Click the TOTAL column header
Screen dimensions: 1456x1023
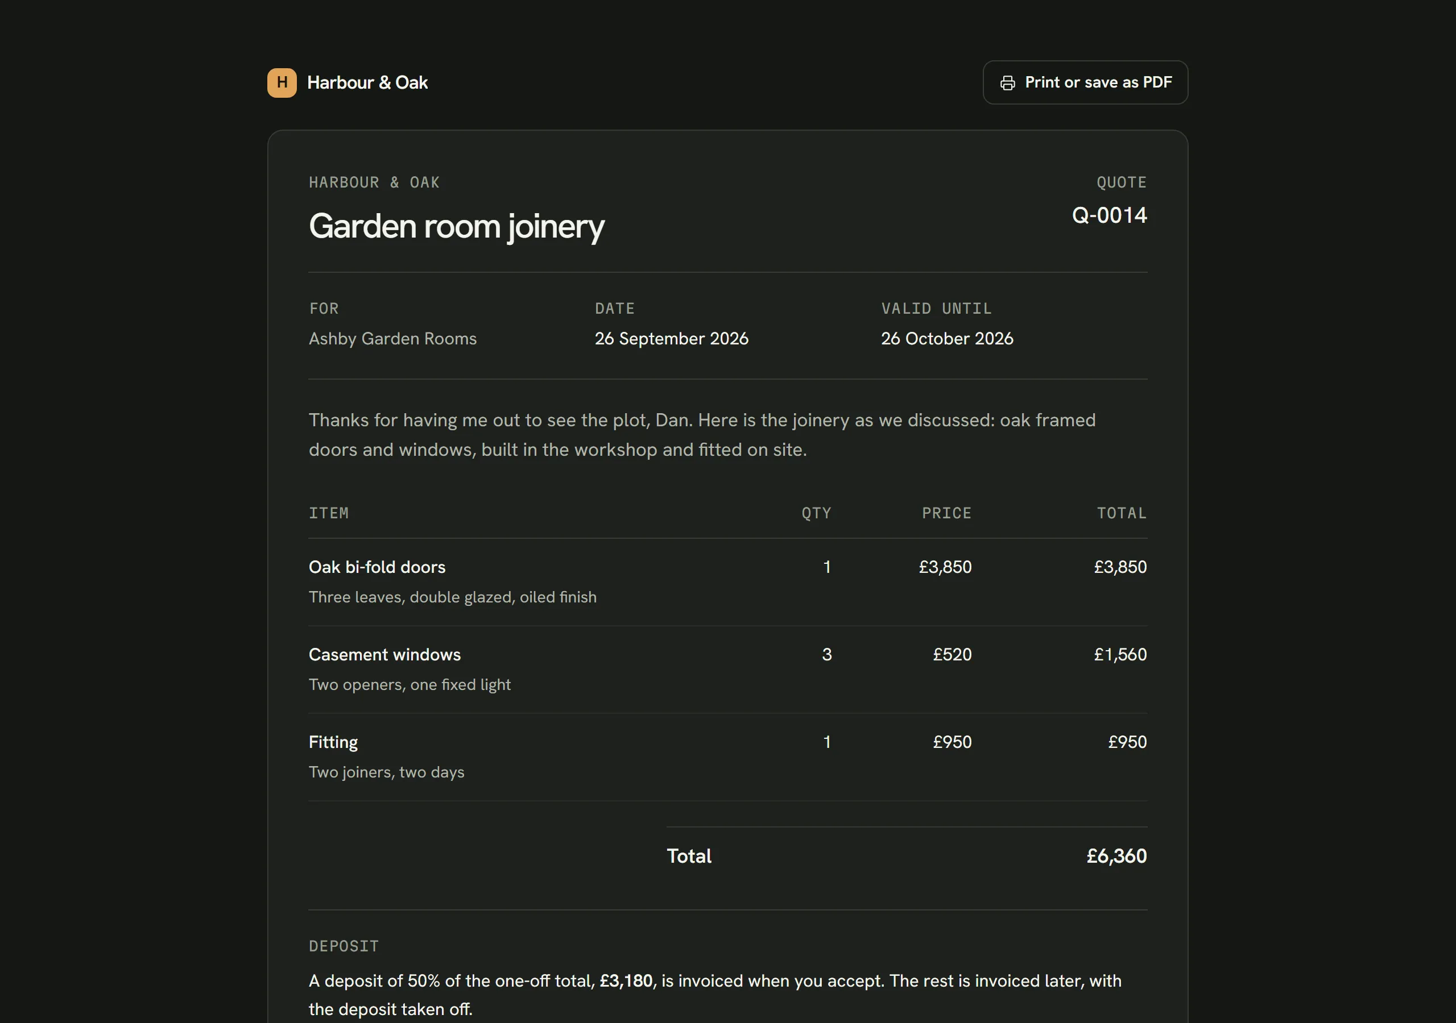[x=1121, y=513]
